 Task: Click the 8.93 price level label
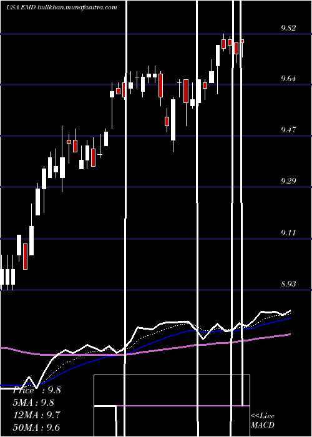click(x=288, y=283)
